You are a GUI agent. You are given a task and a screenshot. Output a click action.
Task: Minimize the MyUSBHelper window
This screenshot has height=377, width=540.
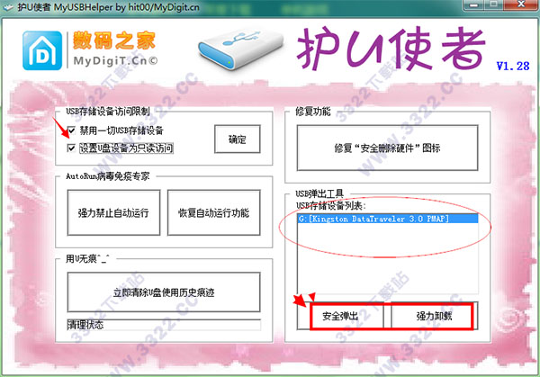coord(474,4)
